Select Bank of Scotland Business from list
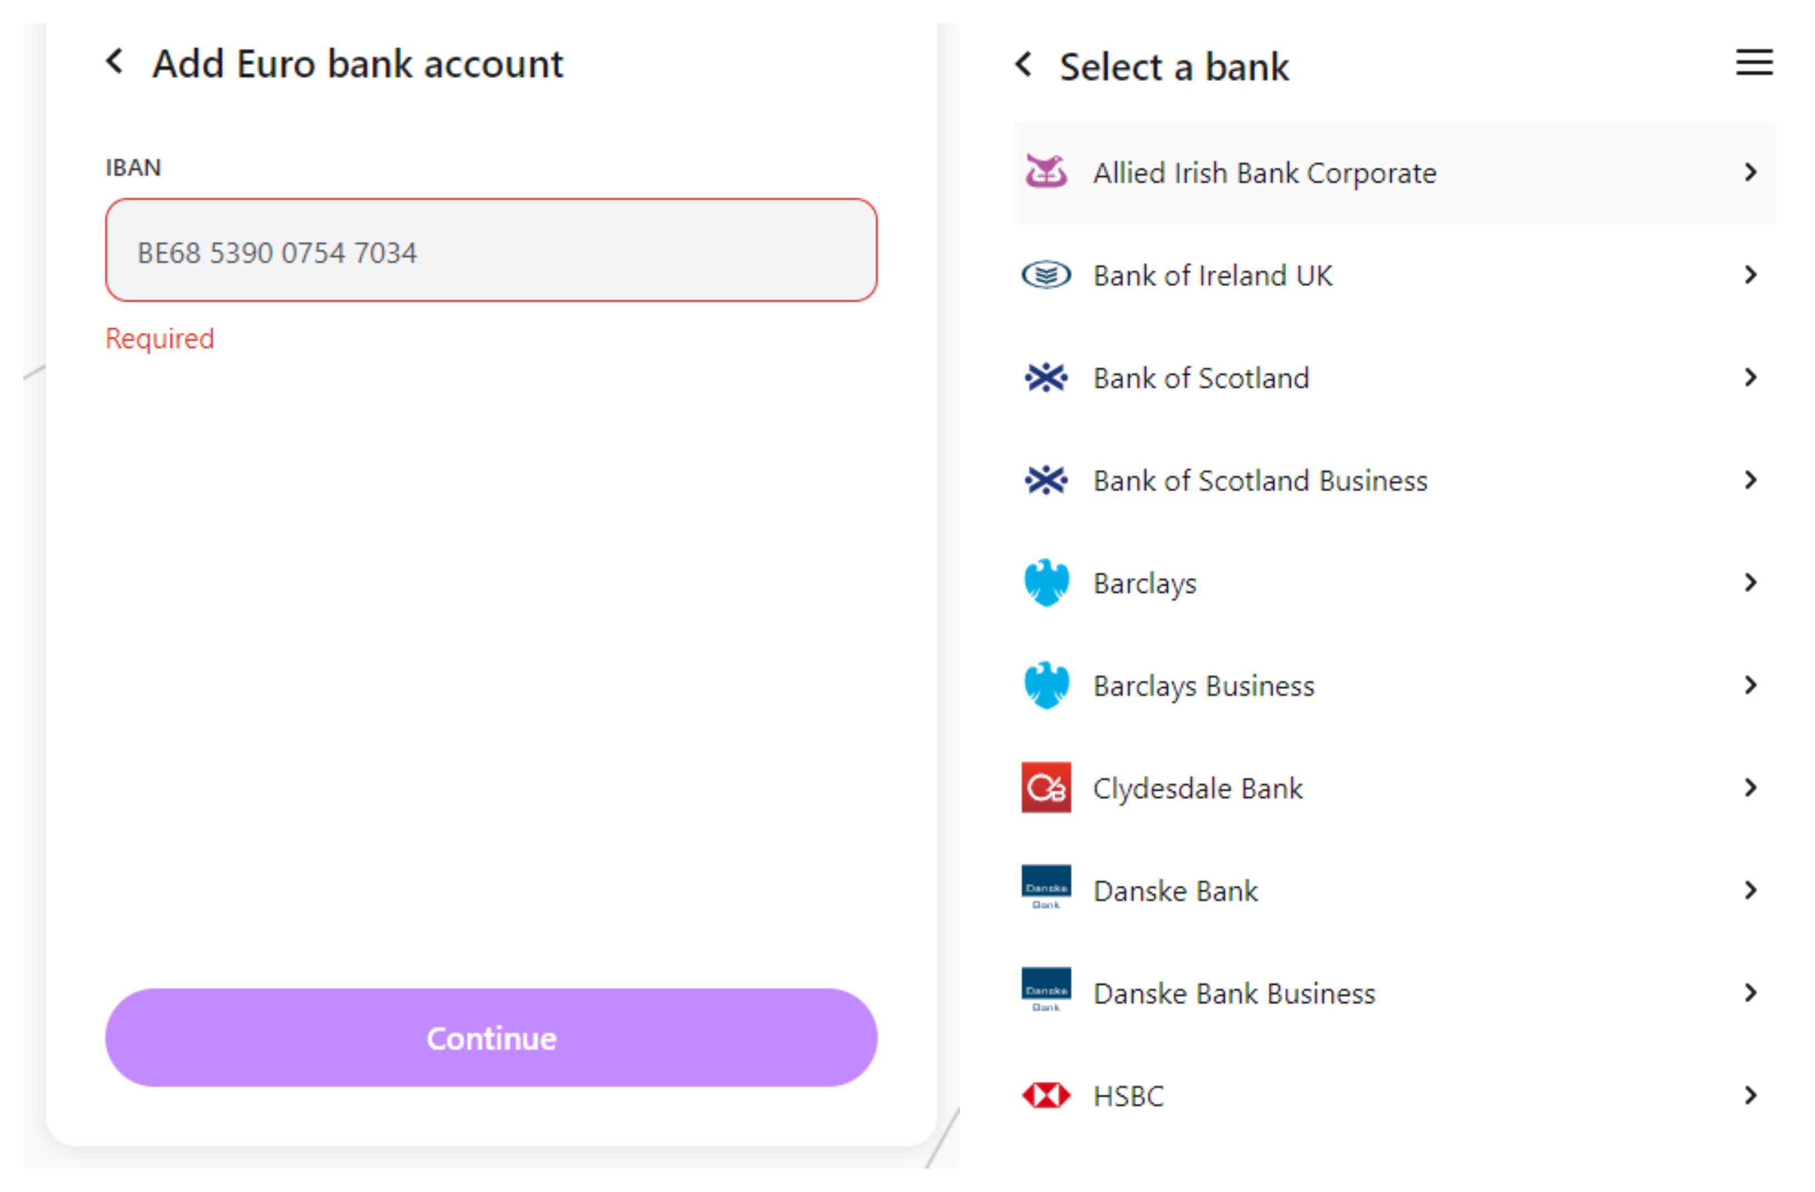Viewport: 1815px width, 1192px height. click(x=1395, y=480)
